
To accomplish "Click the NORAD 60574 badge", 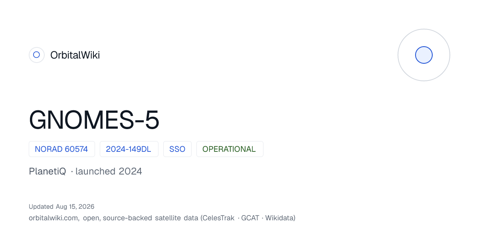I will tap(62, 149).
